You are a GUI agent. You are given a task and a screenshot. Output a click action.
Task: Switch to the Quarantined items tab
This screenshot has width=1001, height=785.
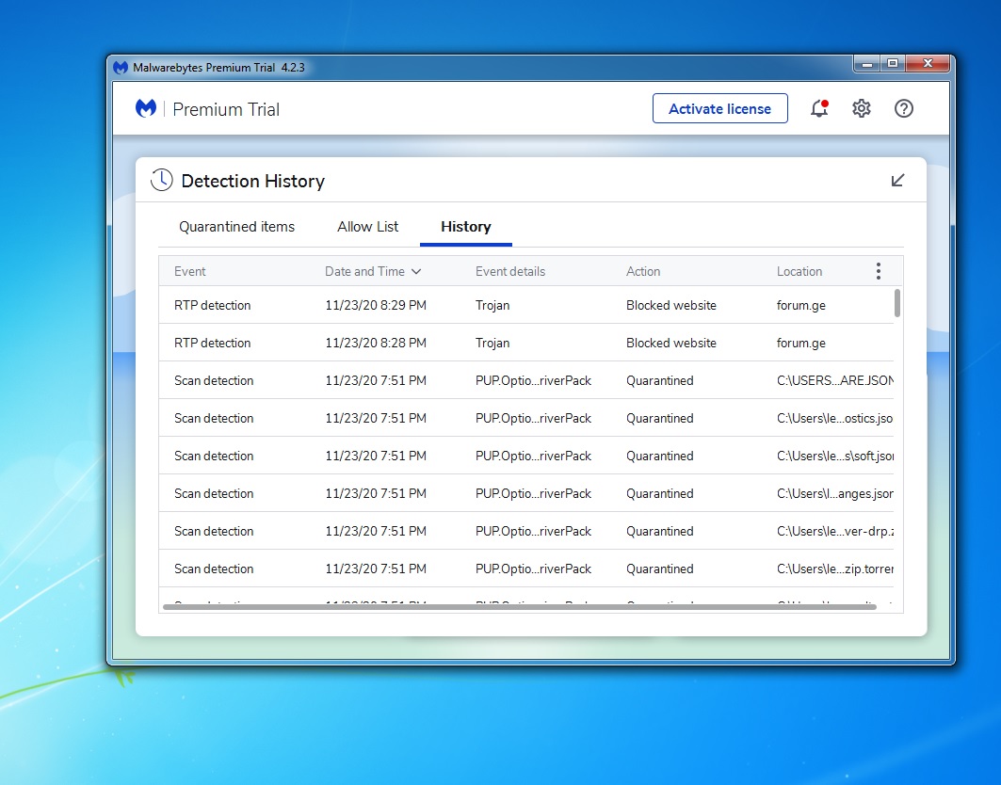[236, 227]
